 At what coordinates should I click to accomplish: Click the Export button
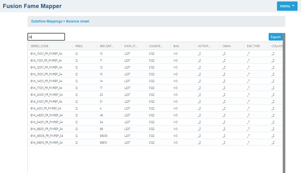tap(275, 37)
